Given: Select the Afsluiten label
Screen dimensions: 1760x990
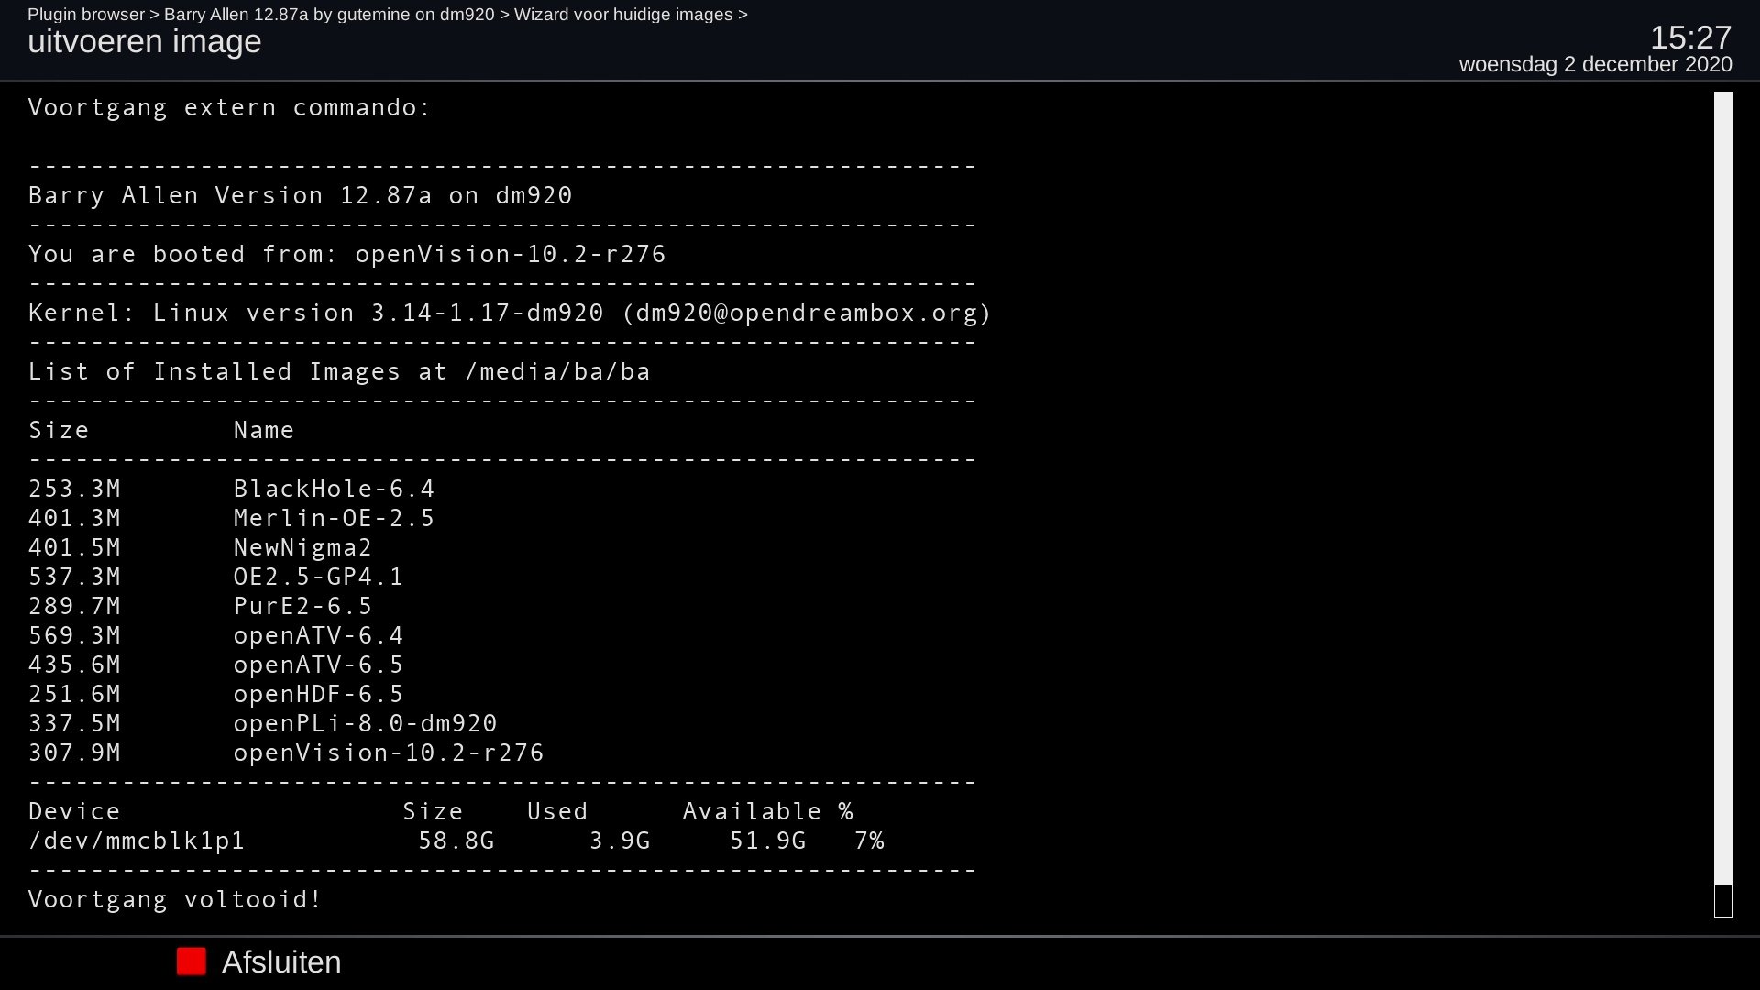Looking at the screenshot, I should pos(281,962).
